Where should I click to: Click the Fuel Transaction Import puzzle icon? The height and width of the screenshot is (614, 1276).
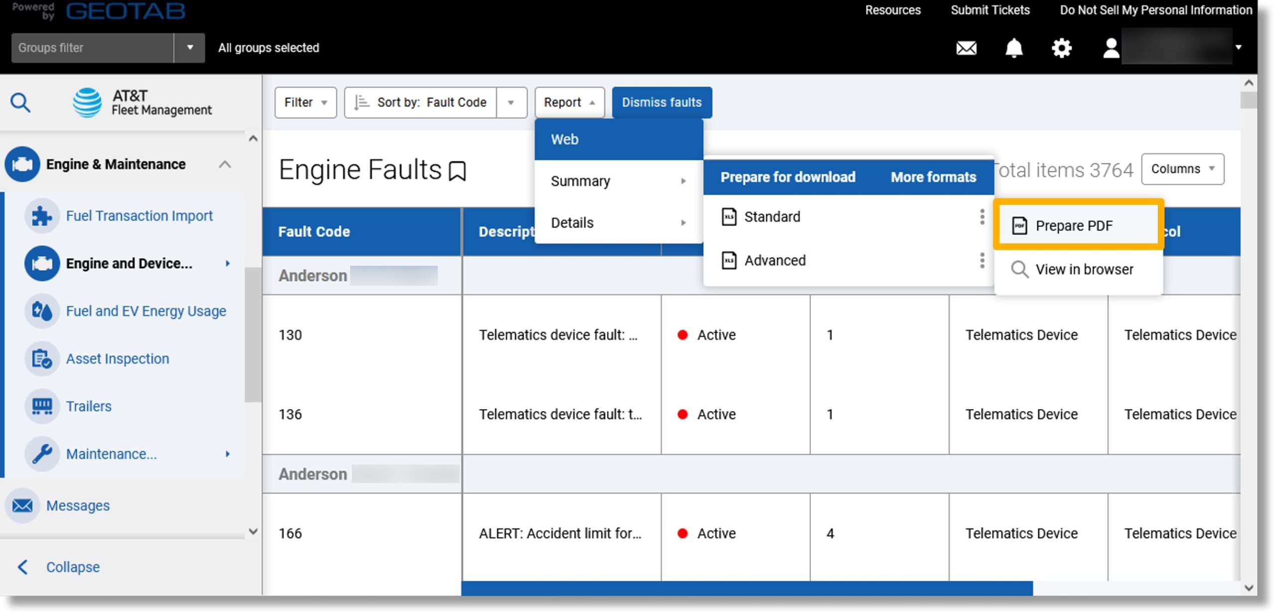pos(42,216)
